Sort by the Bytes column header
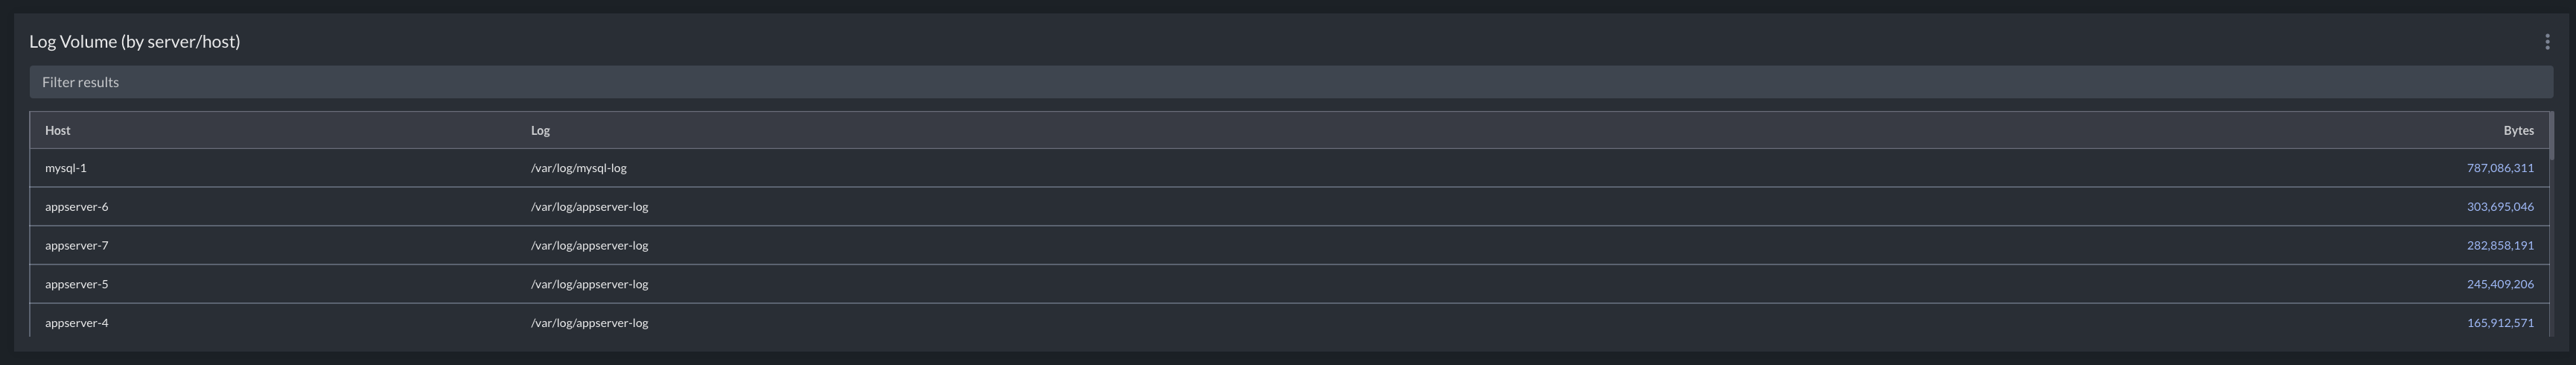 click(x=2518, y=130)
